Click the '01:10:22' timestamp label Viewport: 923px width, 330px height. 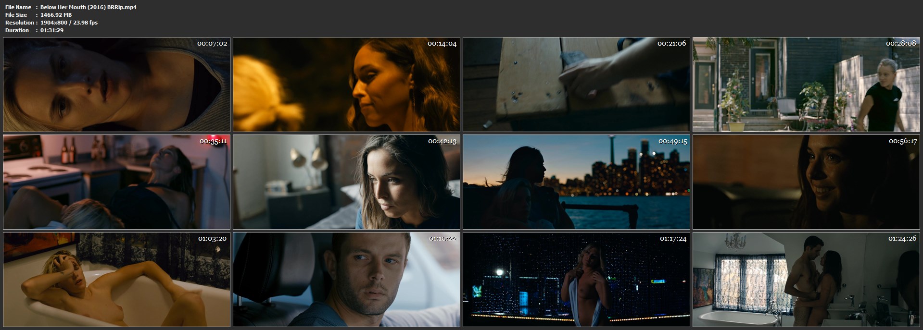click(x=442, y=239)
